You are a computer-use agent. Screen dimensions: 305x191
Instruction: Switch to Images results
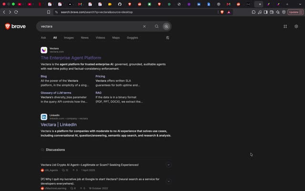click(x=69, y=38)
